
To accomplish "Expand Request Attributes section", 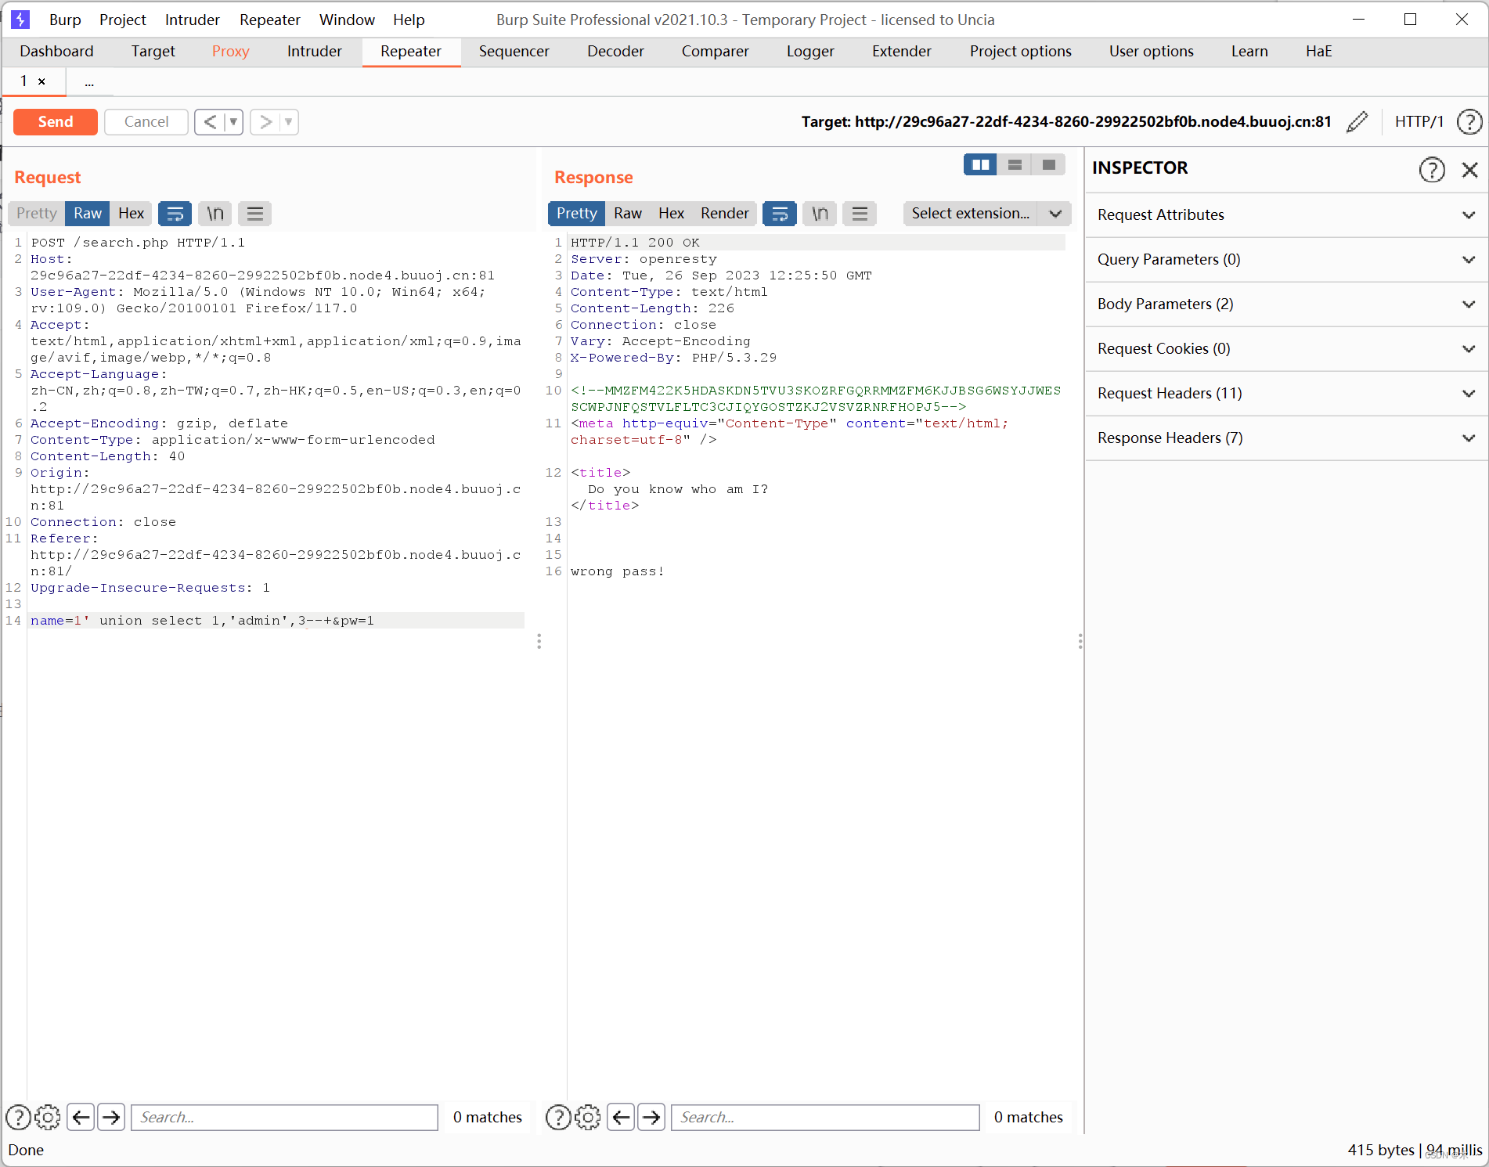I will tap(1286, 214).
